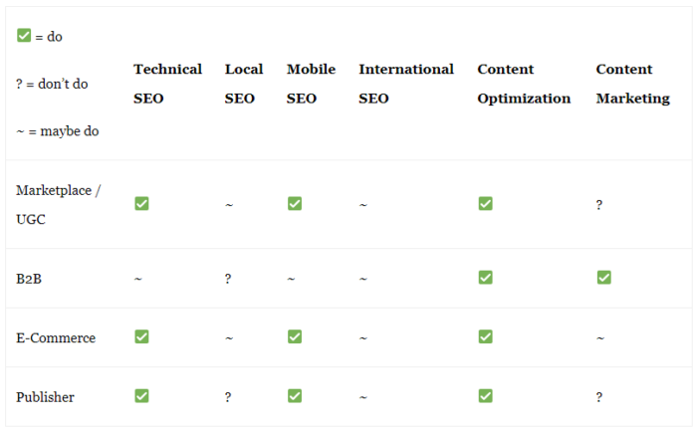Click B2B Content Optimization checkmark
This screenshot has width=697, height=431.
click(x=486, y=278)
